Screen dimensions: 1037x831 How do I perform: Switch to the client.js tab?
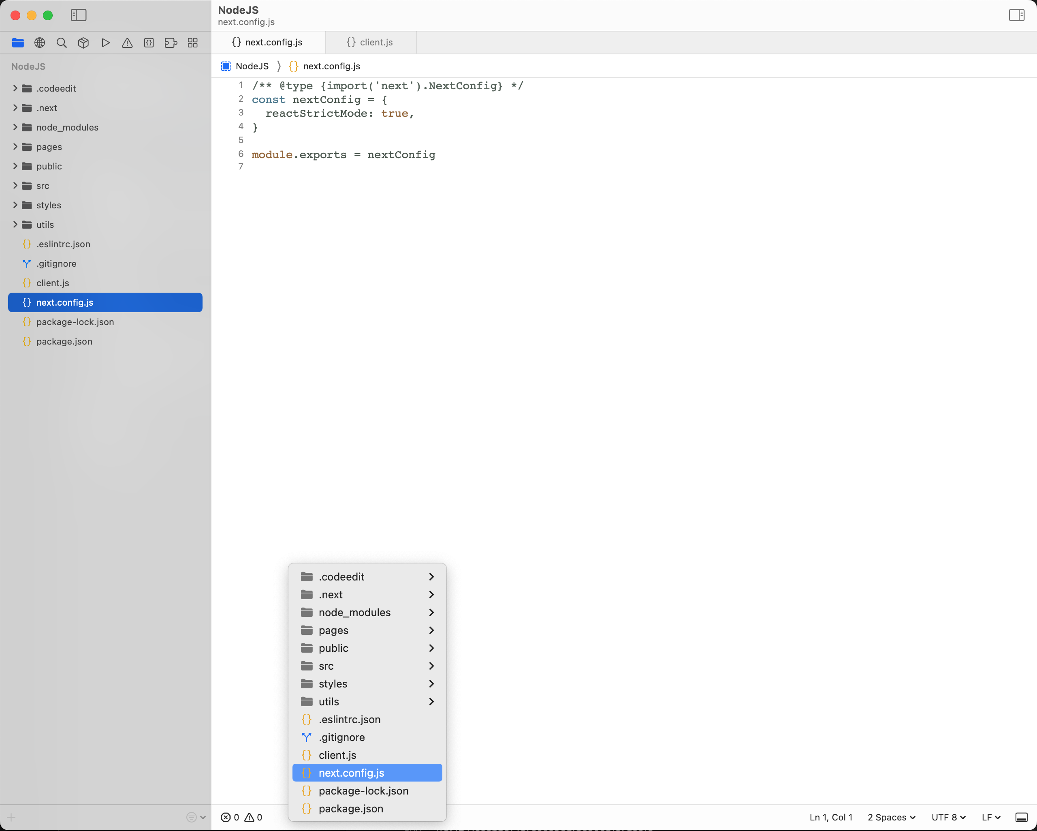tap(370, 43)
